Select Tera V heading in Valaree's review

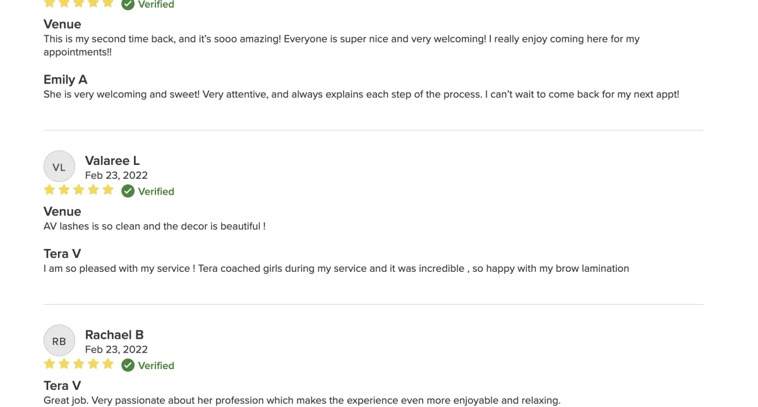[x=63, y=253]
